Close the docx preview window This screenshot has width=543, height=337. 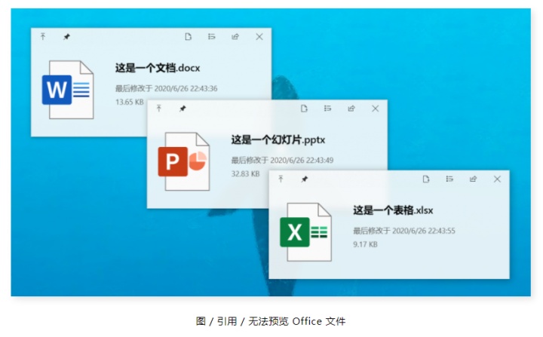pyautogui.click(x=259, y=37)
